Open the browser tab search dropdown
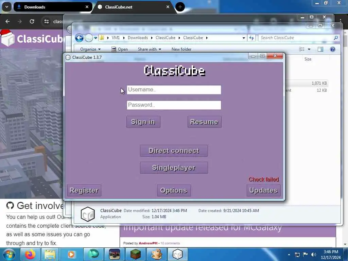 point(7,7)
